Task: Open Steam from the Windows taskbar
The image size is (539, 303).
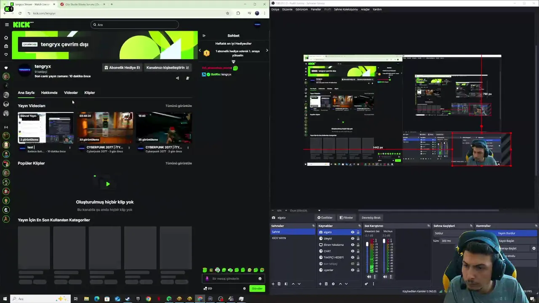Action: [128, 299]
